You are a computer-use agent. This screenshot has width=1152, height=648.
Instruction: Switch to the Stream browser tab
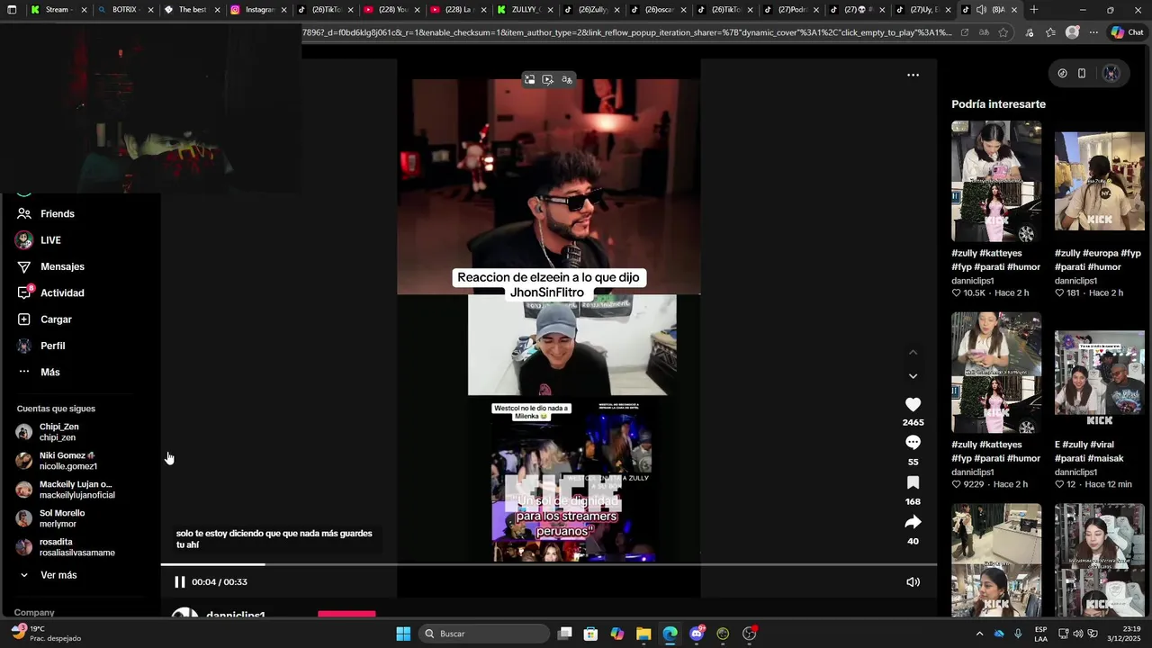pos(58,10)
